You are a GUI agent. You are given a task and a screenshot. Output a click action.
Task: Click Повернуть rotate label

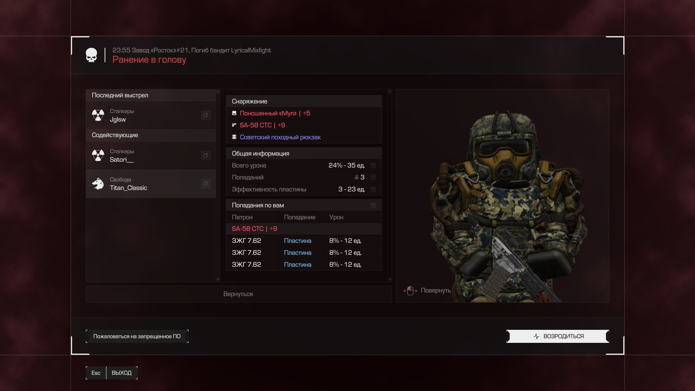(436, 290)
